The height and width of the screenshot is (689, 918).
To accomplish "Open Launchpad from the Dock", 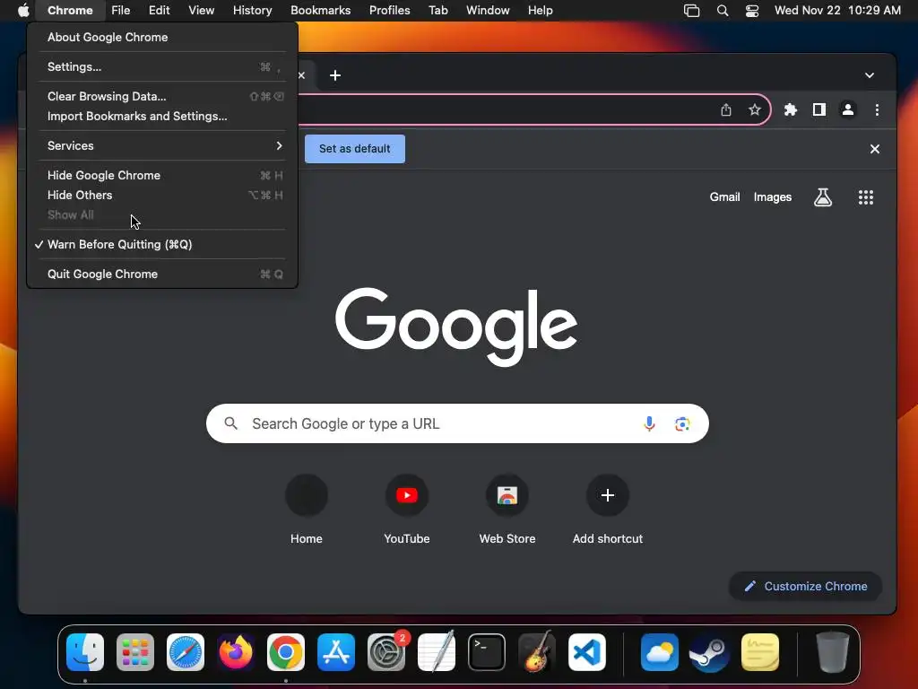I will point(135,652).
